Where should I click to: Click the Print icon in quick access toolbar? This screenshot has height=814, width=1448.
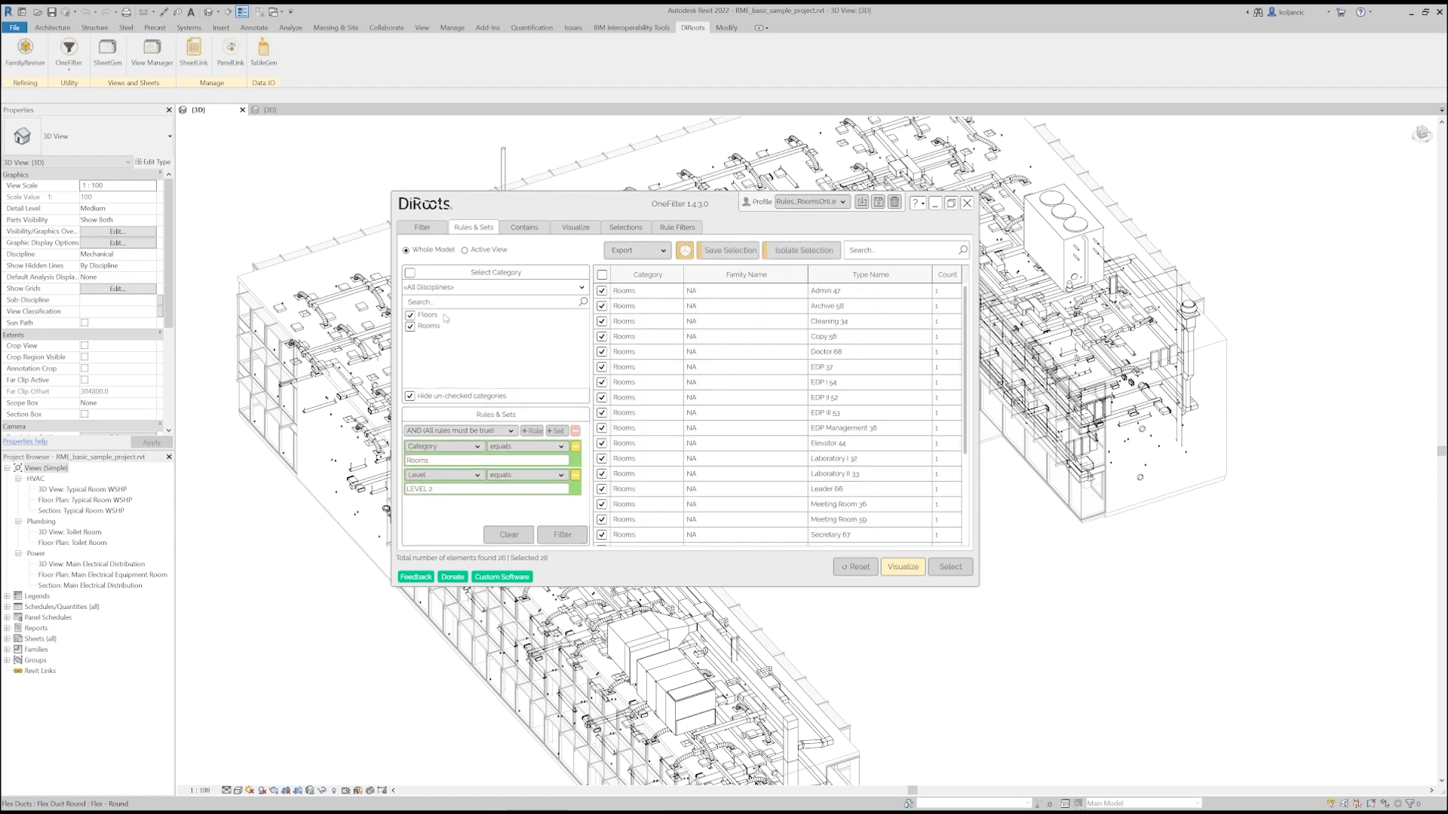coord(126,12)
